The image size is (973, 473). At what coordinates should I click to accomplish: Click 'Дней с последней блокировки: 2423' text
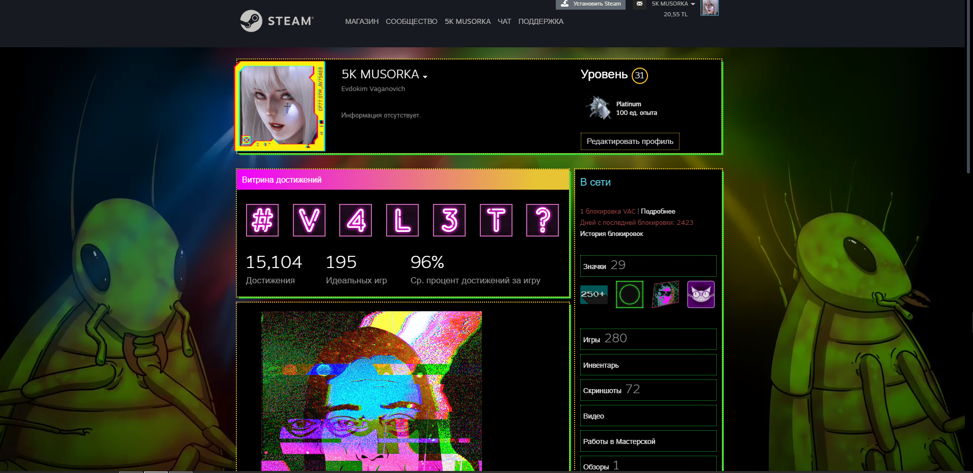(x=636, y=222)
